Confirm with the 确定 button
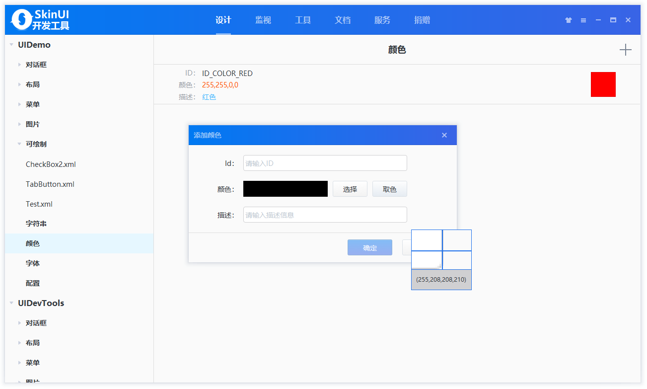 pos(370,247)
